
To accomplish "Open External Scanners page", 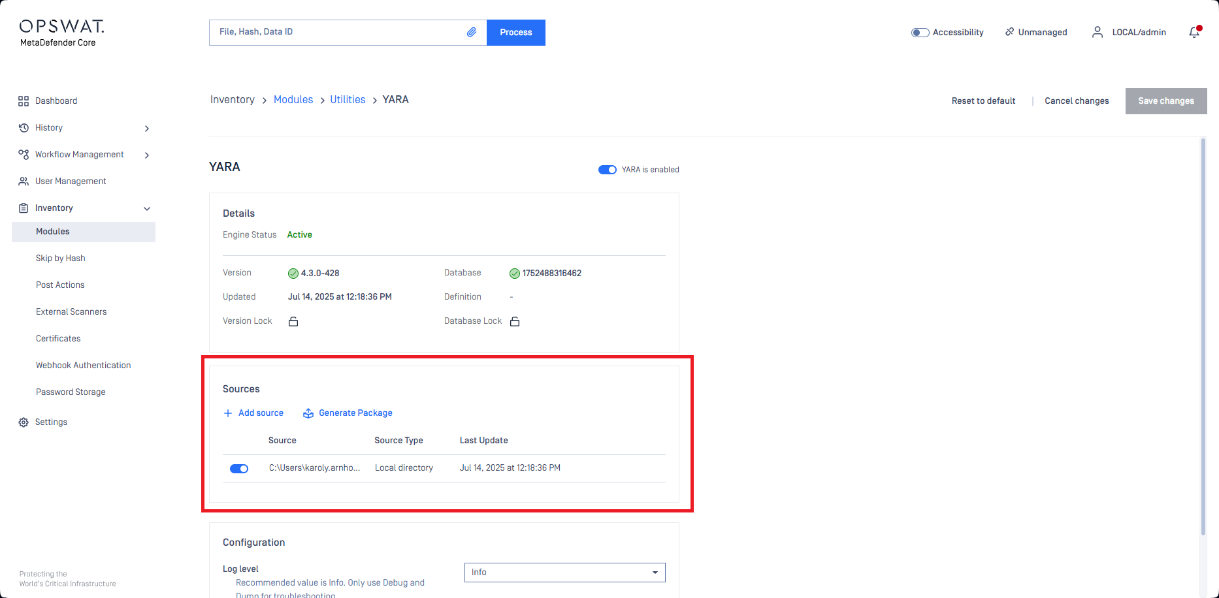I will point(71,311).
